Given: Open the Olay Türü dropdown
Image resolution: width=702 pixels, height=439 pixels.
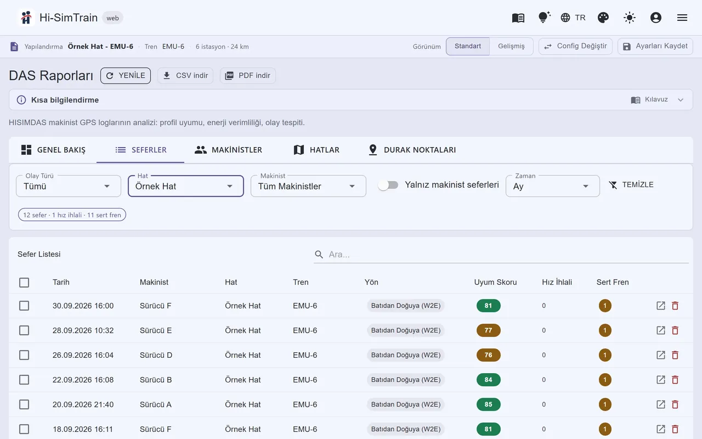Looking at the screenshot, I should tap(69, 186).
